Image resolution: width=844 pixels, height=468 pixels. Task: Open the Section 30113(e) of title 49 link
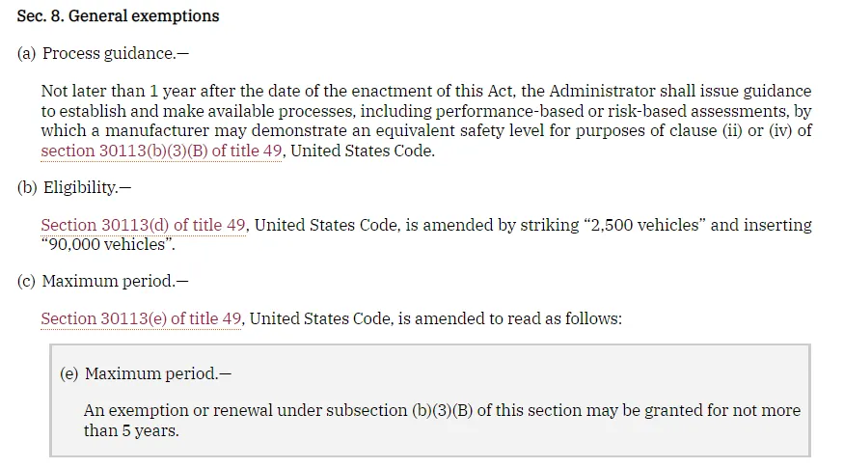coord(141,318)
